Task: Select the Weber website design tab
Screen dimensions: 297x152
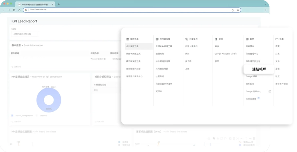Action: point(35,4)
